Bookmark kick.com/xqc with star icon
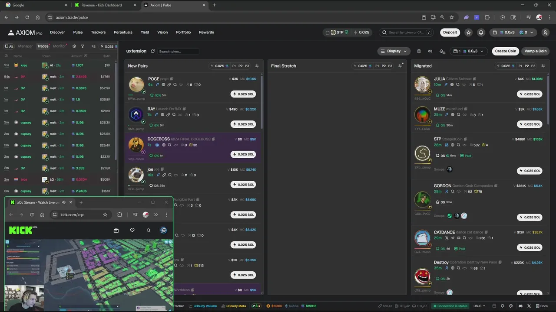This screenshot has height=312, width=556. [x=105, y=214]
